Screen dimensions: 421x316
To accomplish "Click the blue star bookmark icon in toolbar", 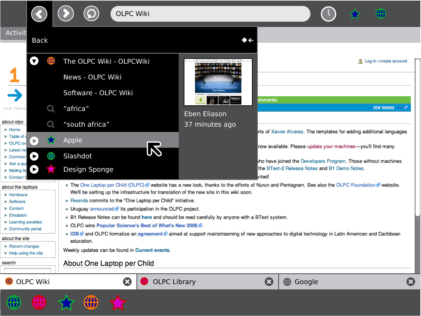I will pyautogui.click(x=355, y=14).
